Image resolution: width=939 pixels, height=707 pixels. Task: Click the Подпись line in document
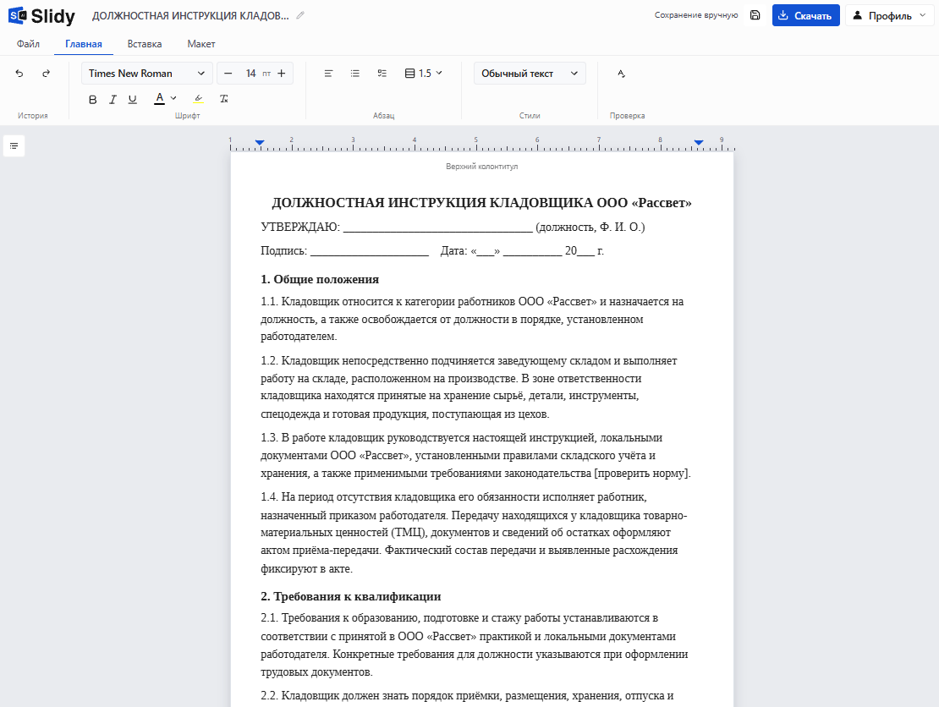point(432,251)
